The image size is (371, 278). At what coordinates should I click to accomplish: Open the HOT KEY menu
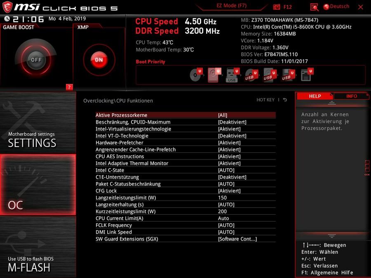tap(265, 100)
